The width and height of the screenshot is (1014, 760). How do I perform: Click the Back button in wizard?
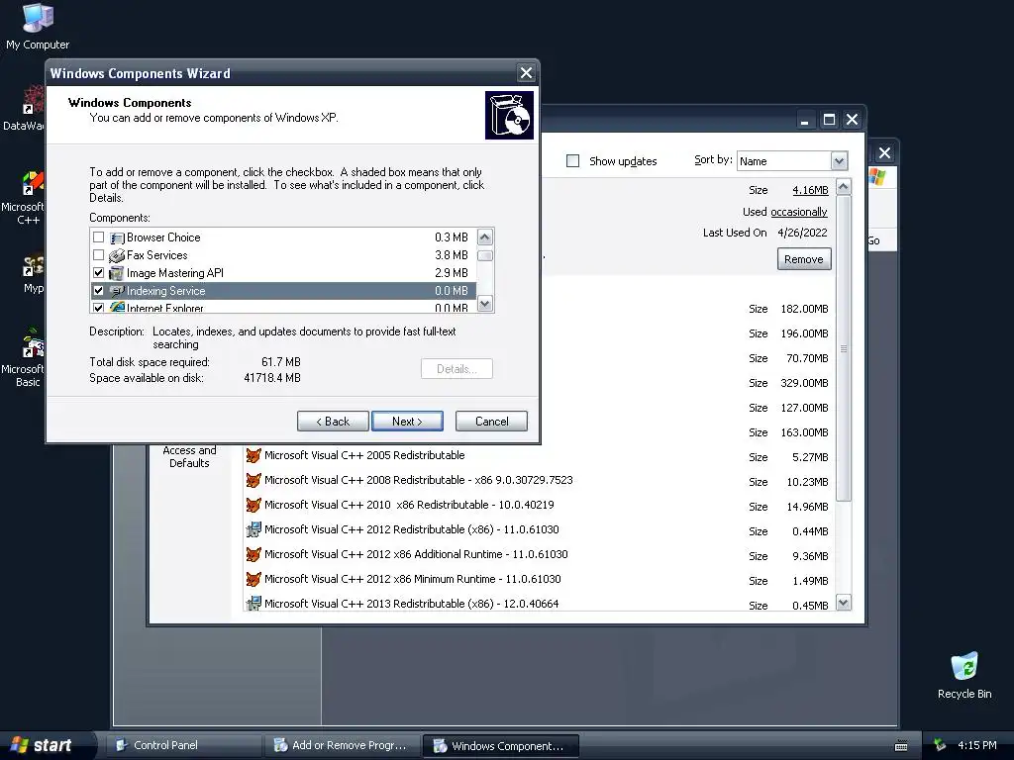pos(333,422)
